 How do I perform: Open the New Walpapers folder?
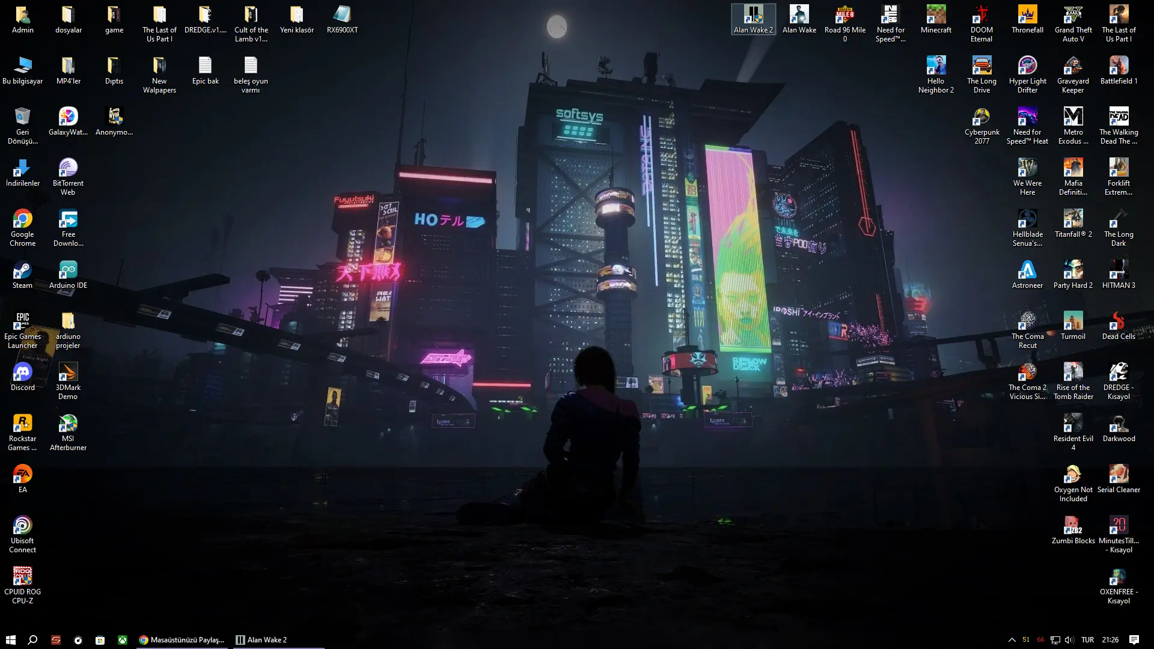pos(159,75)
